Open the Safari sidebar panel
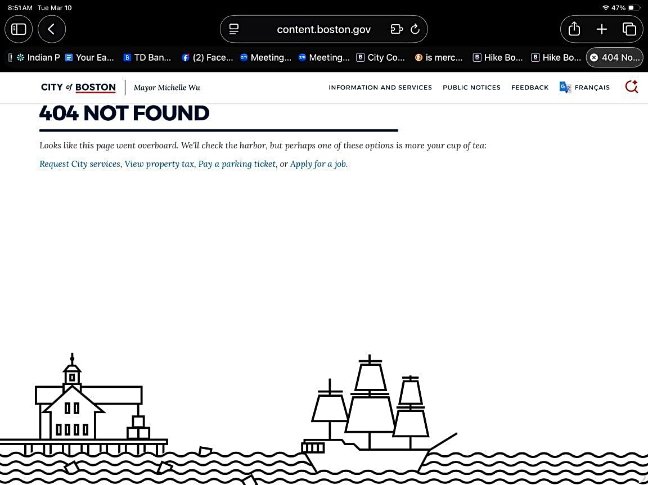 (19, 29)
